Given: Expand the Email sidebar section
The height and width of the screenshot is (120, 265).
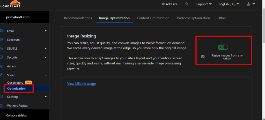Looking at the screenshot, I should point(46,31).
